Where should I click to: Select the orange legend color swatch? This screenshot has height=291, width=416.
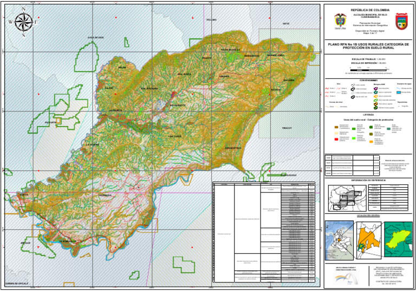coord(371,142)
